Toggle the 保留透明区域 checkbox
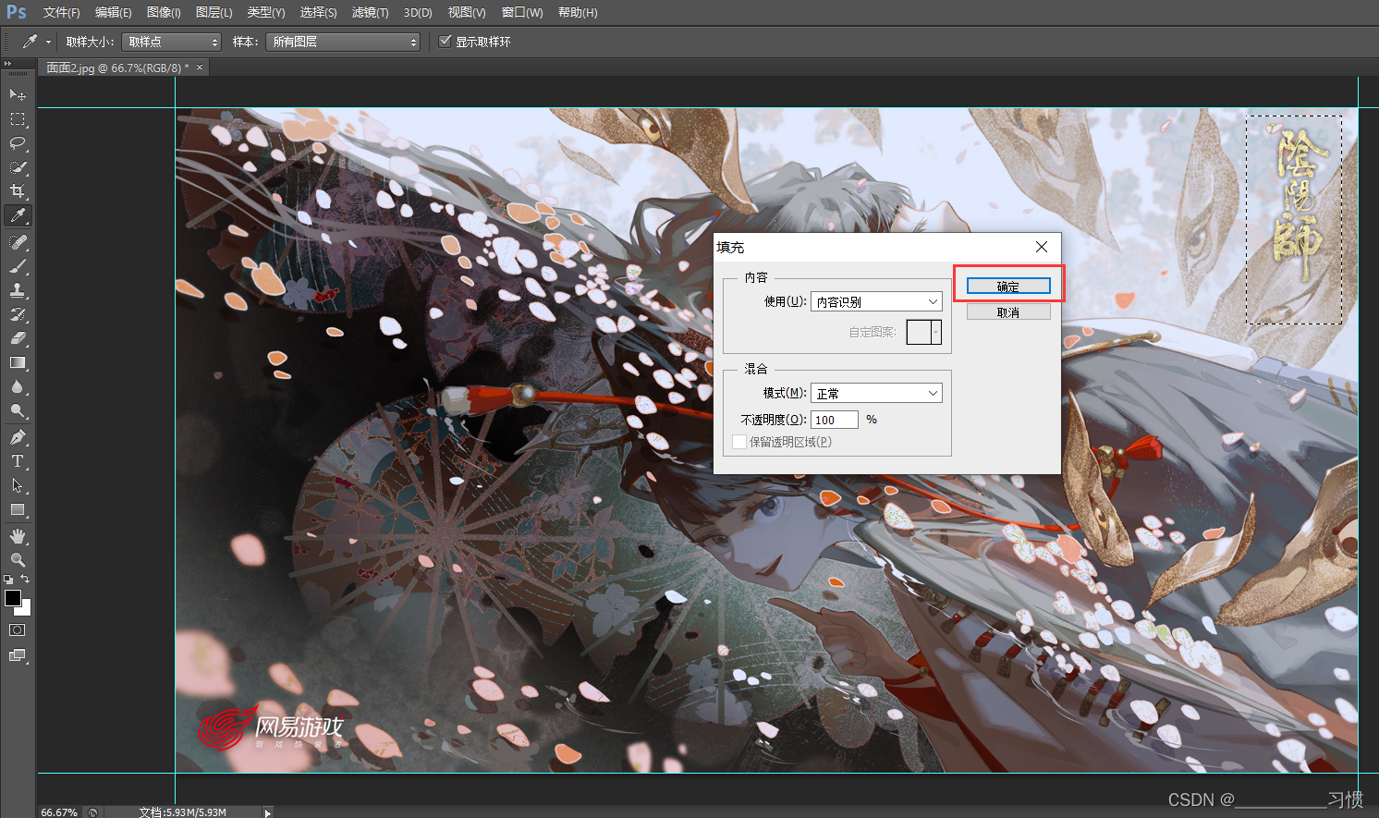The image size is (1379, 818). point(739,442)
